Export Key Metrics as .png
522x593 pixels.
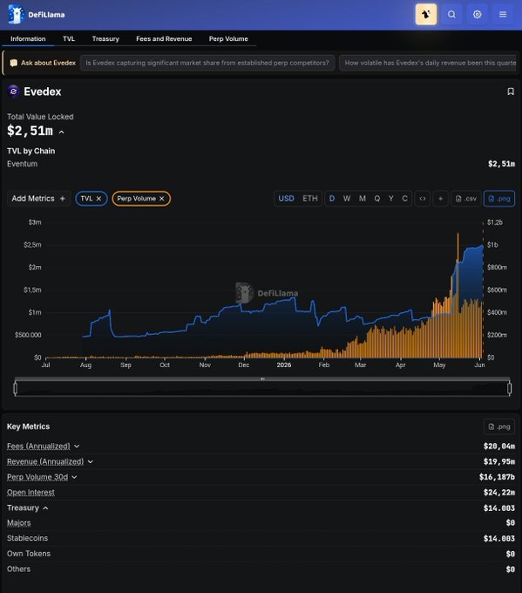499,426
